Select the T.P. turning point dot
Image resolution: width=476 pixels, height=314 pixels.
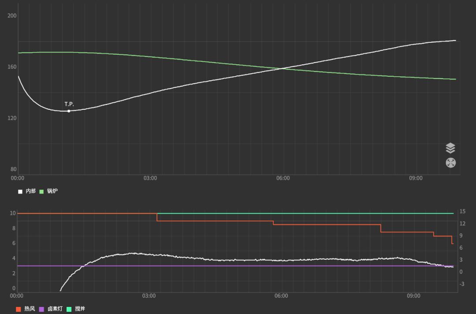coord(69,111)
